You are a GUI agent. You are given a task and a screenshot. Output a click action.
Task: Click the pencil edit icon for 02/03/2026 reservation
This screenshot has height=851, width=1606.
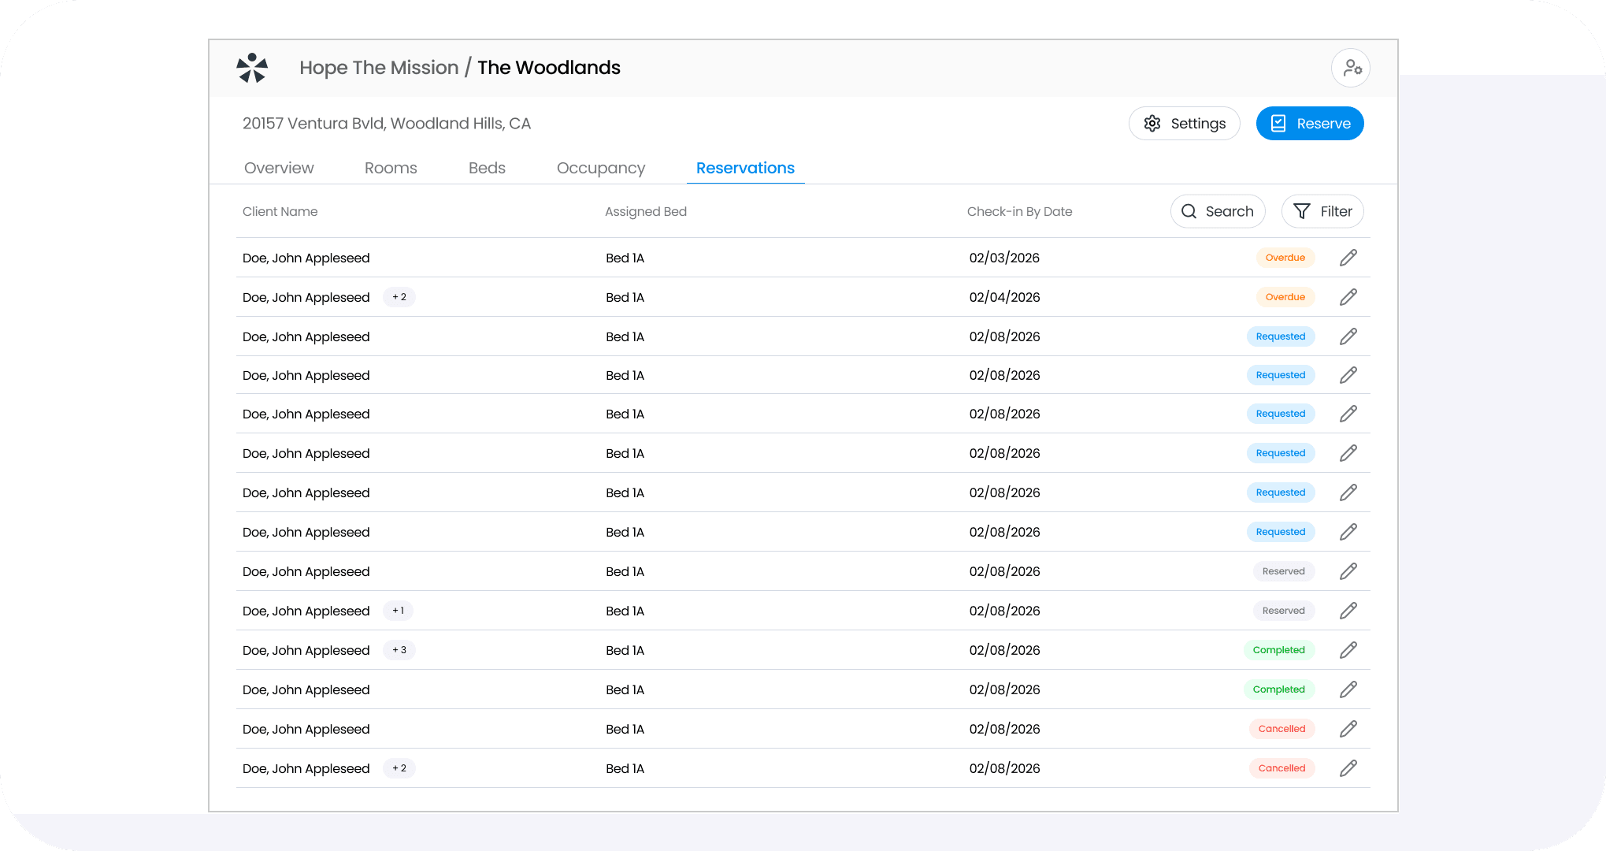tap(1348, 258)
